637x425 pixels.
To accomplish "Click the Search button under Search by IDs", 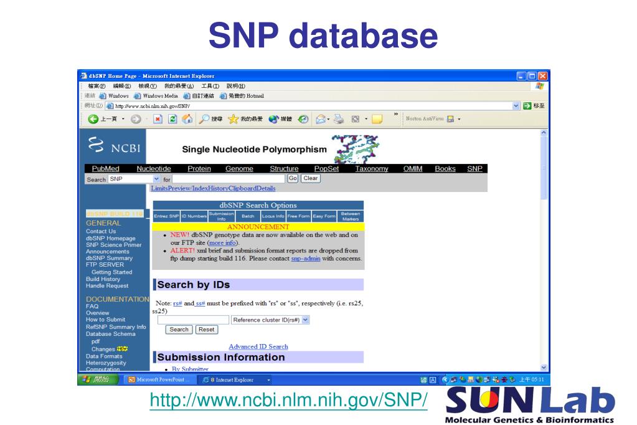I will coord(179,330).
